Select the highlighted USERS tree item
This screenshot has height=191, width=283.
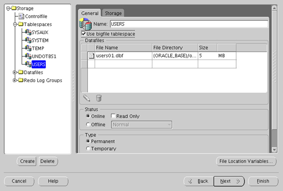pyautogui.click(x=38, y=64)
